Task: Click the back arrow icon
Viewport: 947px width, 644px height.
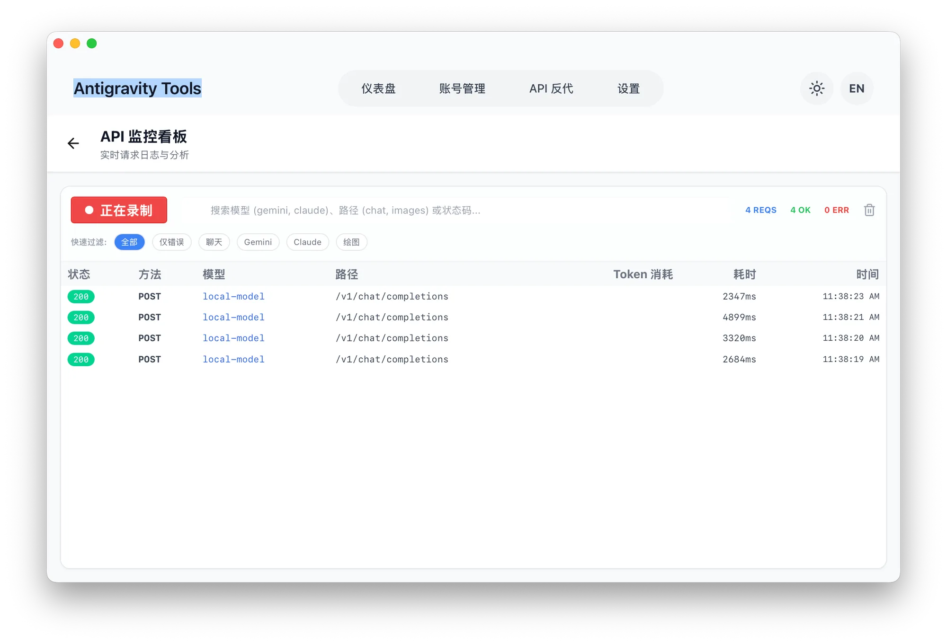Action: [73, 143]
